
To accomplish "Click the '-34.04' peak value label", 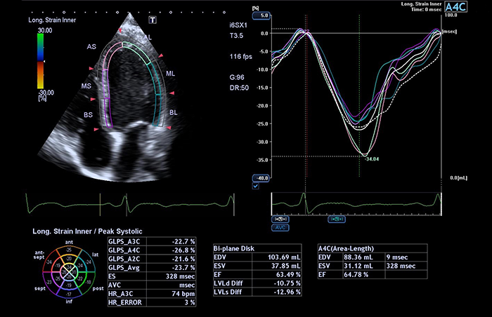I will pyautogui.click(x=372, y=159).
